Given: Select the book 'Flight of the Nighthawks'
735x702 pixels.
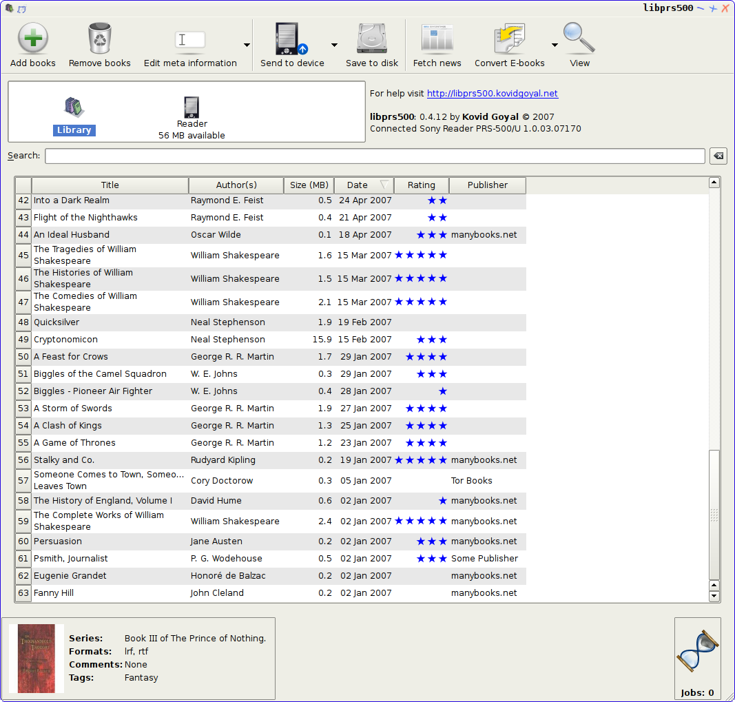Looking at the screenshot, I should [x=85, y=218].
